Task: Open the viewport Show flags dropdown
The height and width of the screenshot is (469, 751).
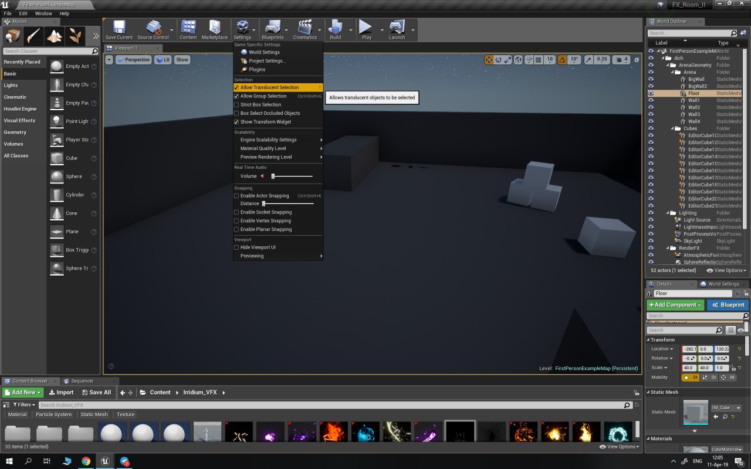Action: (x=182, y=60)
